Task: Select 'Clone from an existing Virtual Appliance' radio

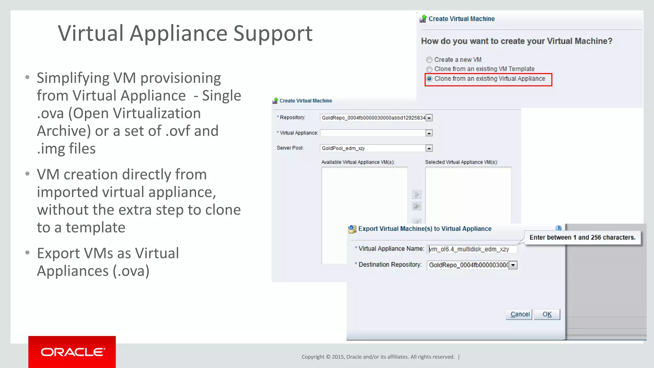Action: (429, 79)
